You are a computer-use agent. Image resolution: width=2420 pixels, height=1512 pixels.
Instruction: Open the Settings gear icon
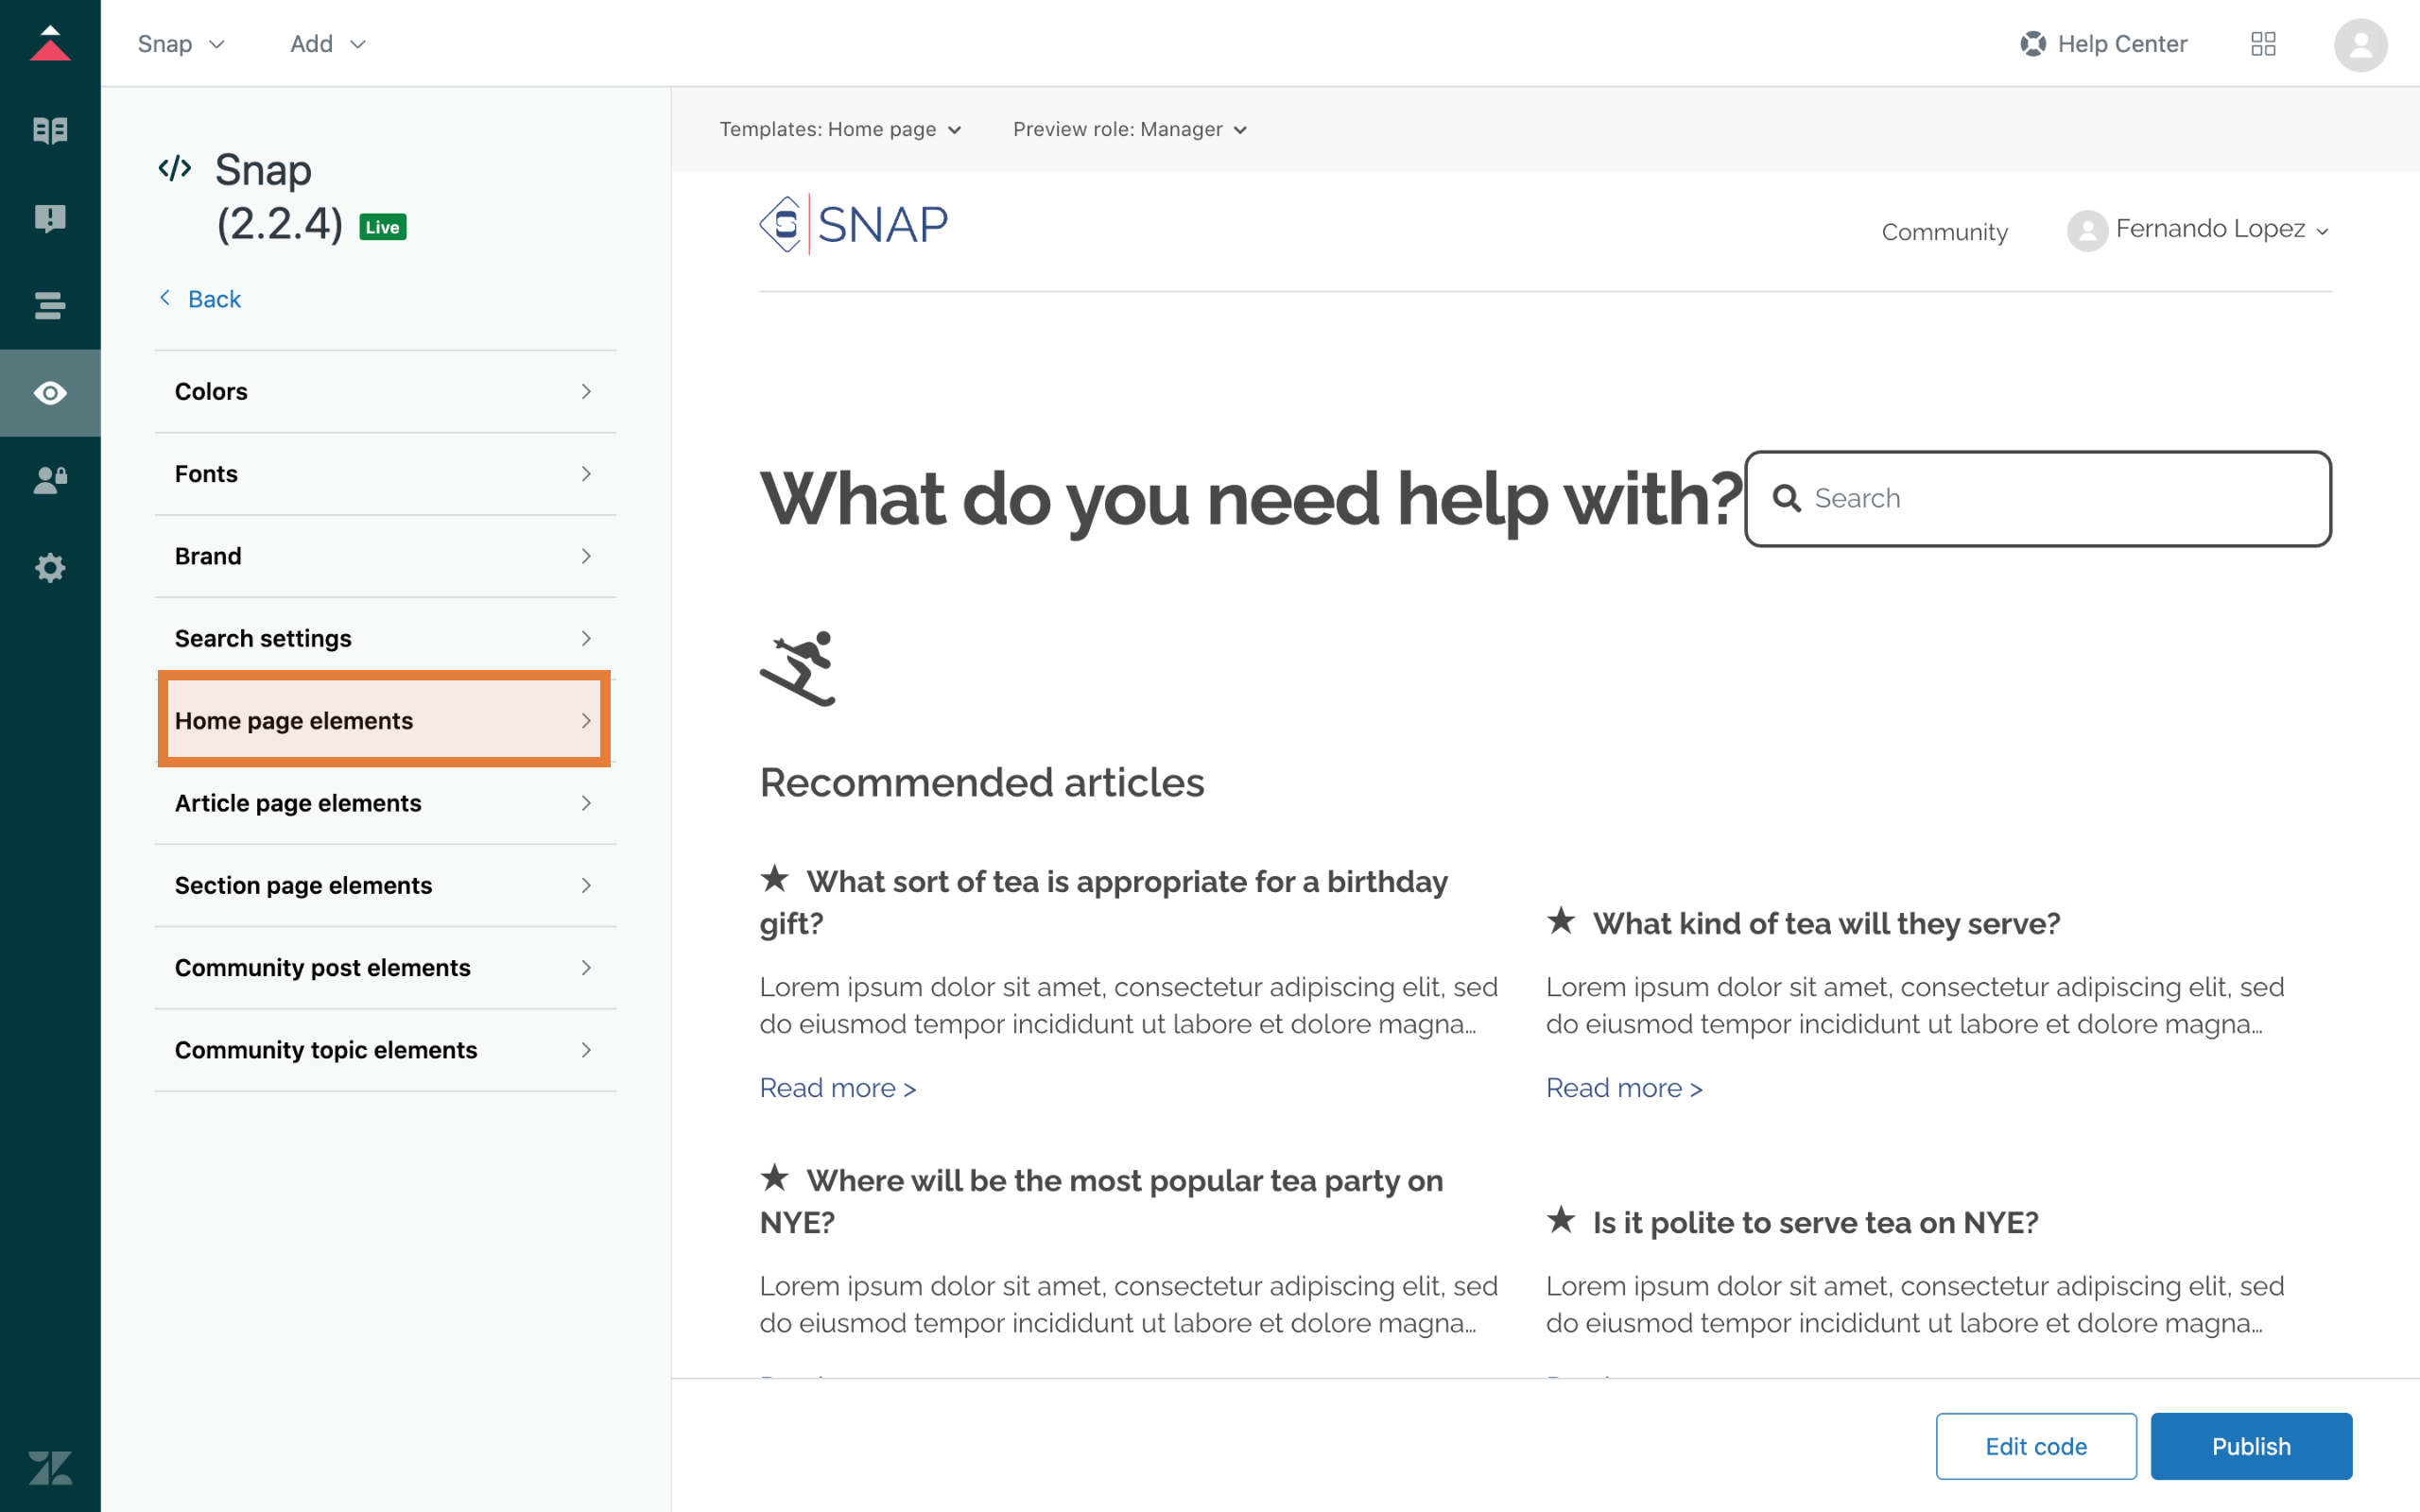[x=50, y=568]
